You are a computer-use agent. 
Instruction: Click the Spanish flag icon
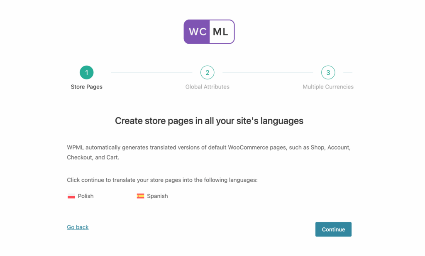[x=140, y=196]
